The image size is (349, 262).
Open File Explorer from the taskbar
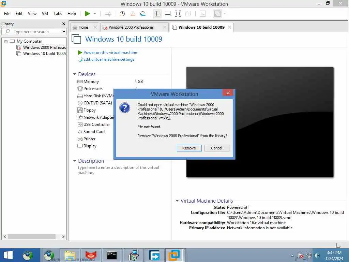point(70,255)
